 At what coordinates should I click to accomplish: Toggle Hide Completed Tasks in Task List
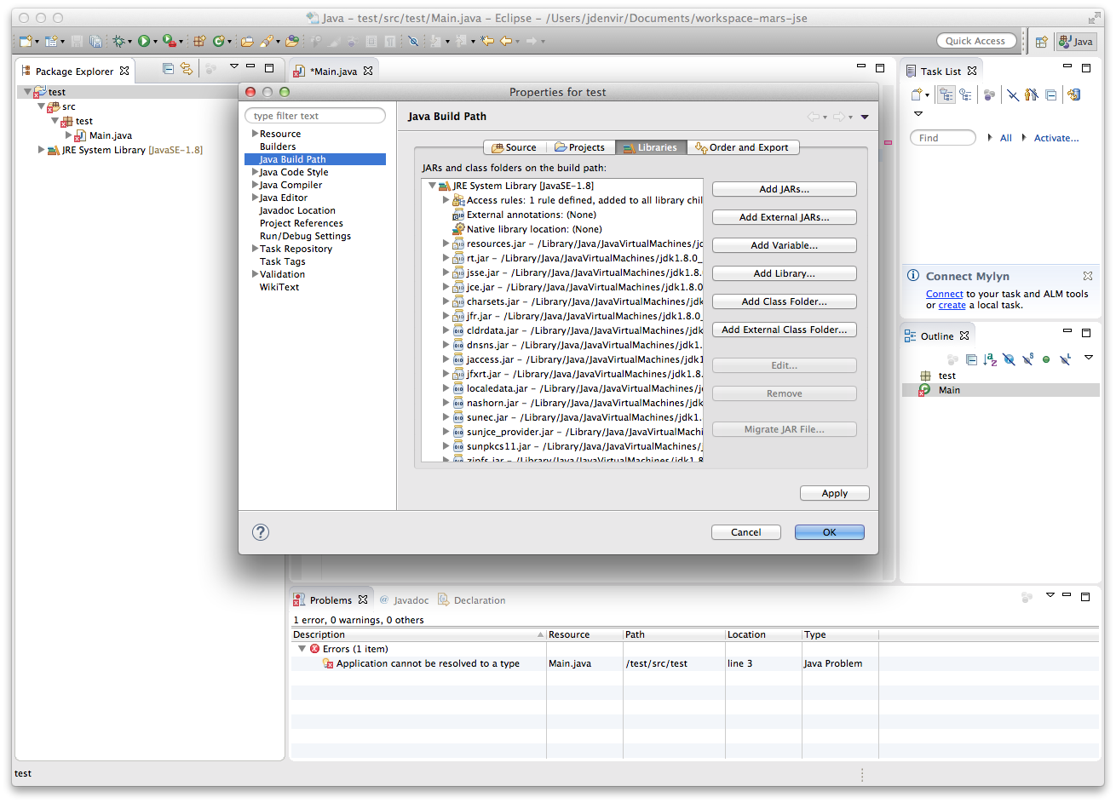pyautogui.click(x=1013, y=95)
